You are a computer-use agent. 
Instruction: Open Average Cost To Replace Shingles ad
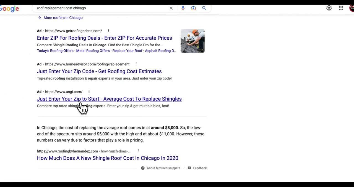pos(109,99)
